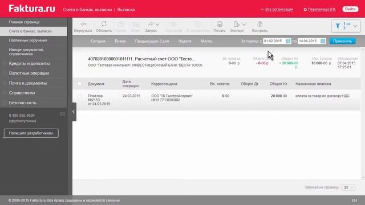
Task: Open Главная страница in sidebar
Action: [24, 22]
